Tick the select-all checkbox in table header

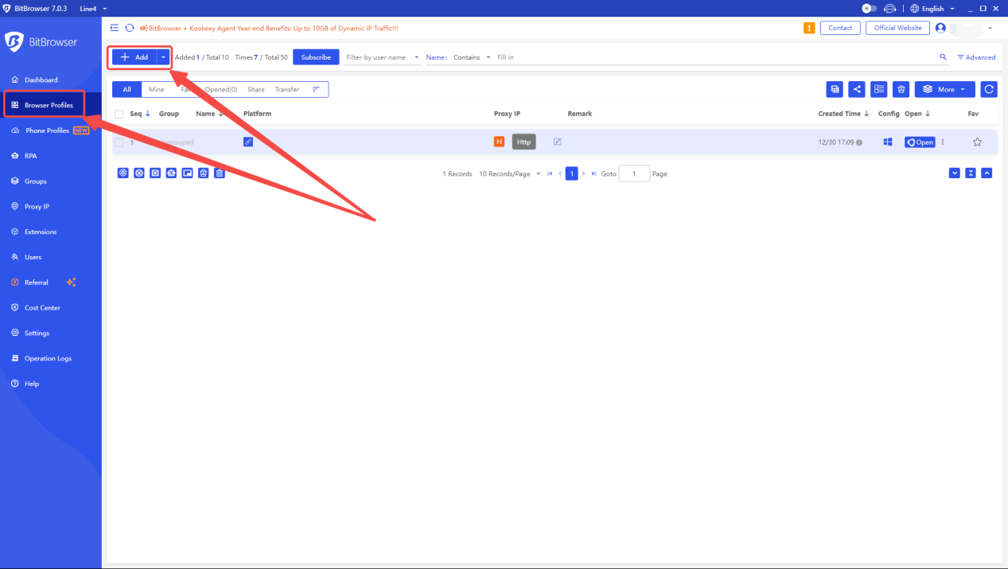coord(119,114)
